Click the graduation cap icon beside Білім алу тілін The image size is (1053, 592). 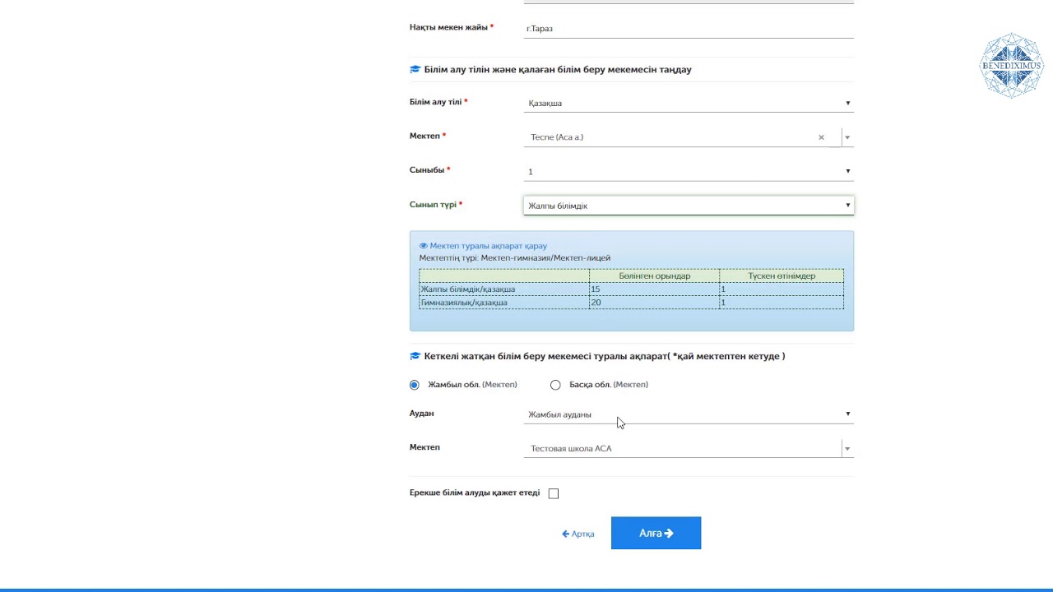(x=415, y=70)
